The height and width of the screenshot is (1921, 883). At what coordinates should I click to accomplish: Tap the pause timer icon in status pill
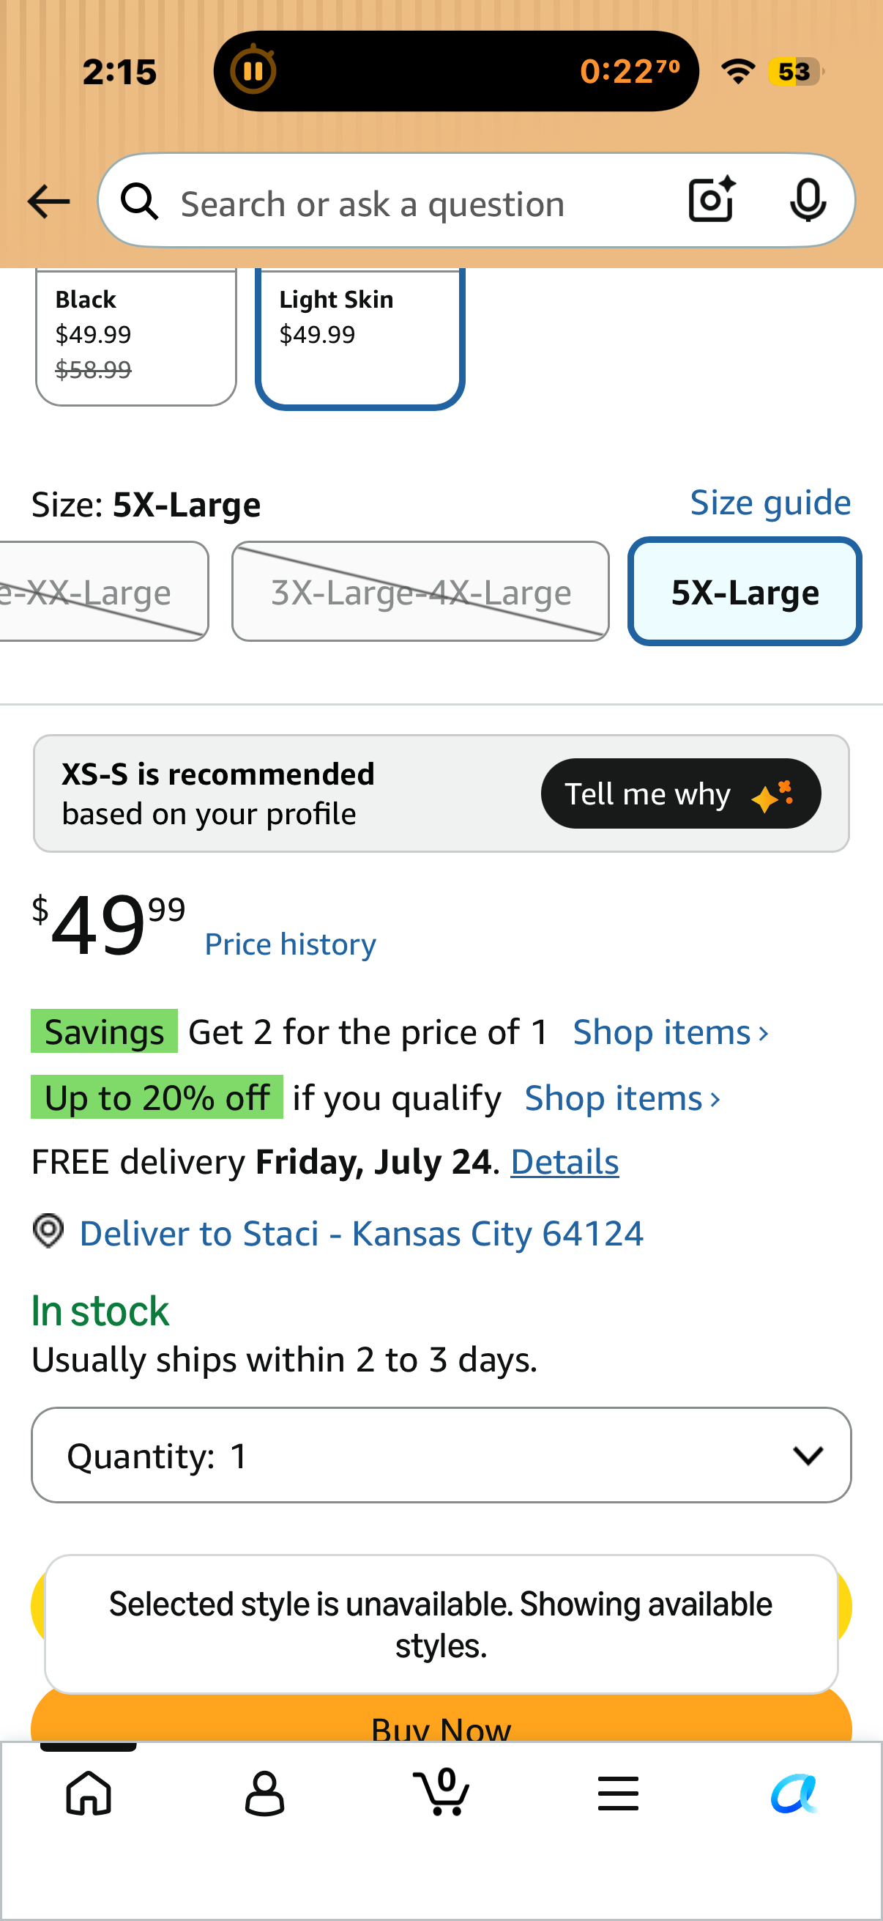[x=253, y=71]
